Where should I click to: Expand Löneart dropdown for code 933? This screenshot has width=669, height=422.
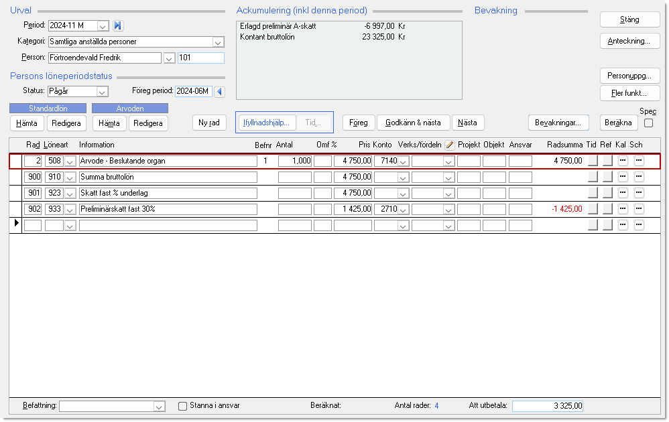pos(70,210)
